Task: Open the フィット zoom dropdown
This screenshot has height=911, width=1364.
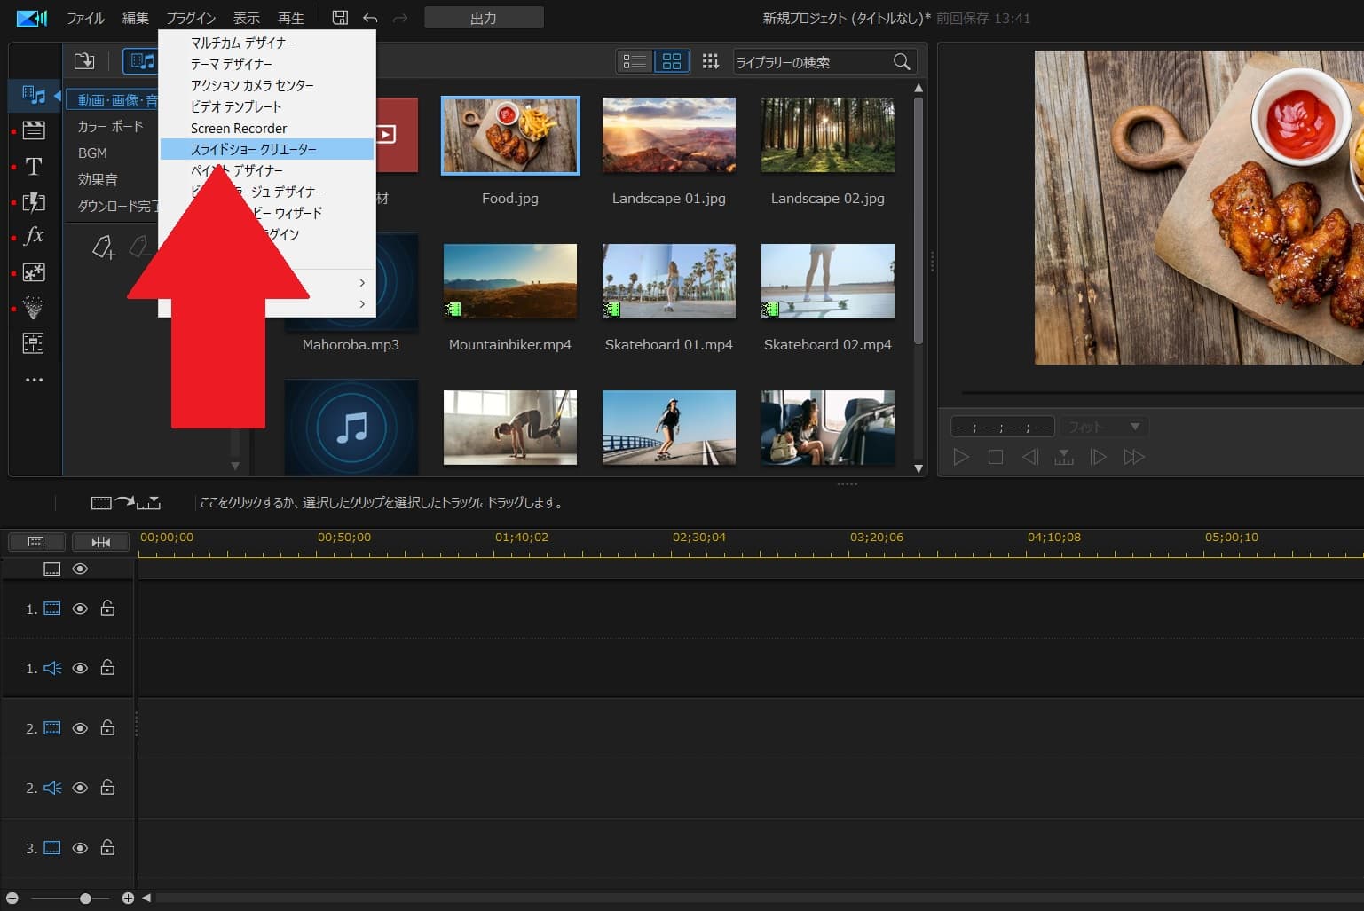Action: pyautogui.click(x=1104, y=427)
